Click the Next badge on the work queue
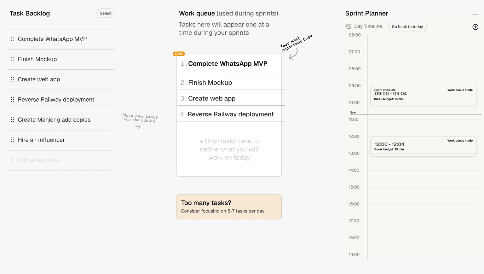 pos(179,54)
